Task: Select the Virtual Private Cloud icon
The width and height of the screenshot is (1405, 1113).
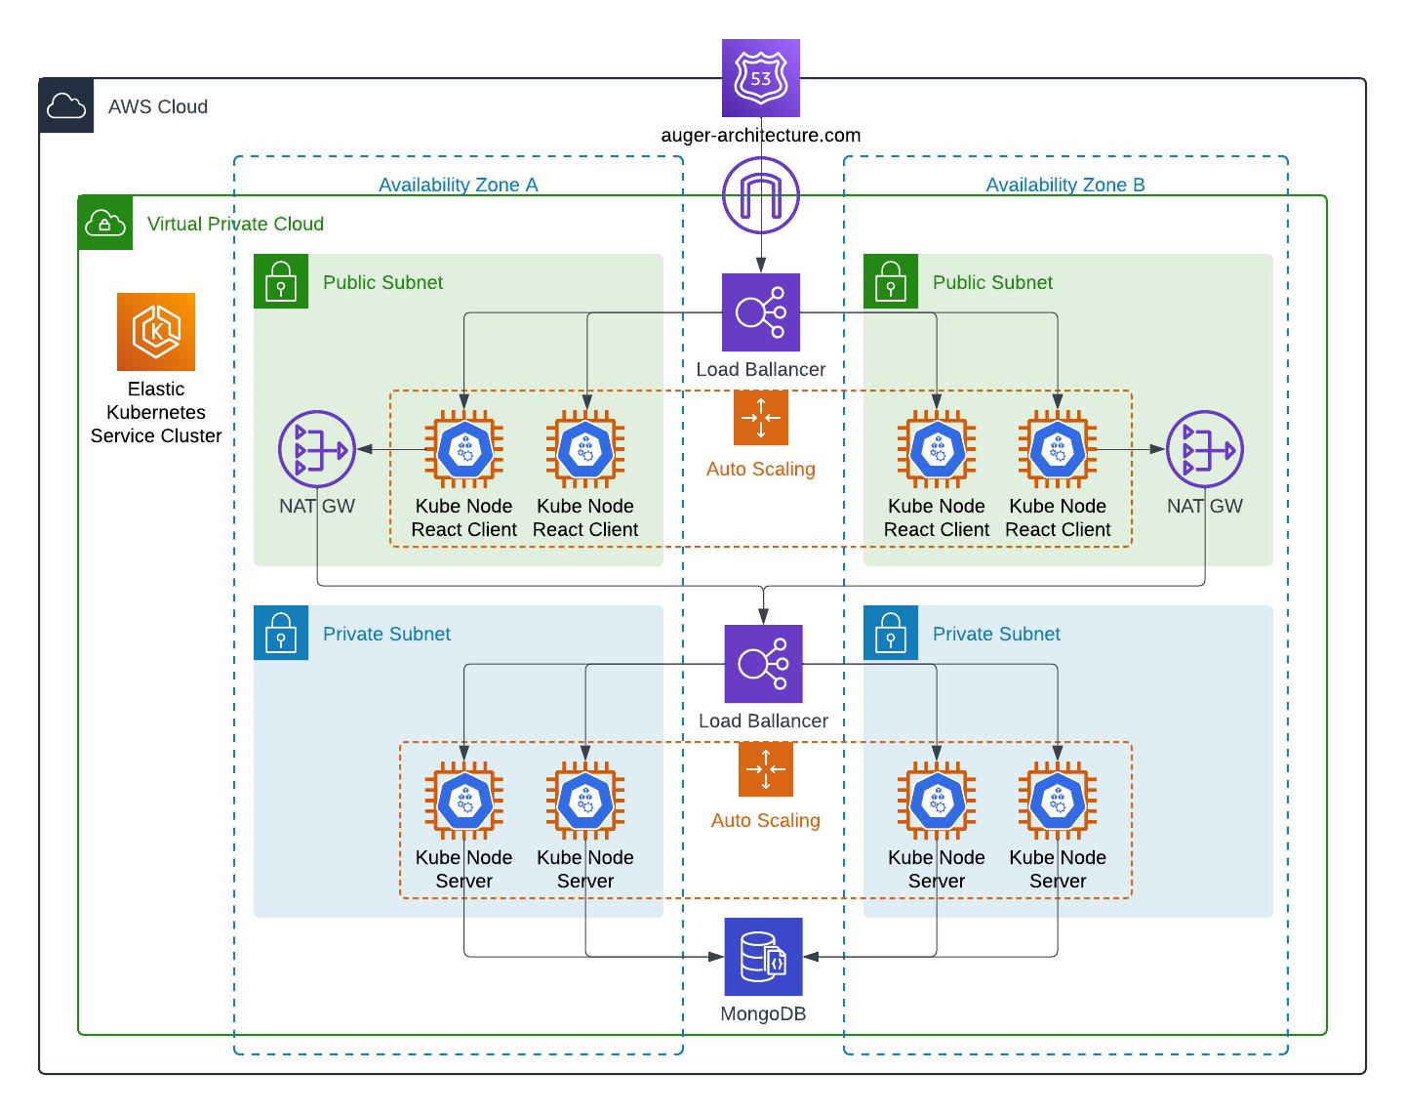Action: [105, 223]
